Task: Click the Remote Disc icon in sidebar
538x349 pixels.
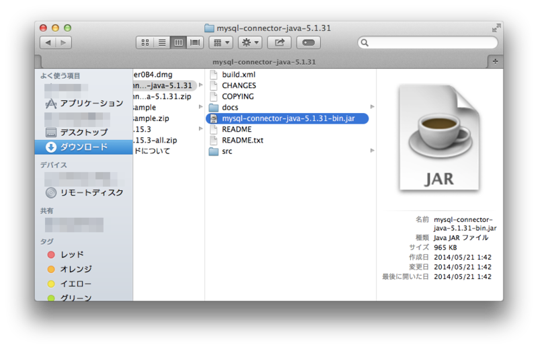Action: coord(51,193)
